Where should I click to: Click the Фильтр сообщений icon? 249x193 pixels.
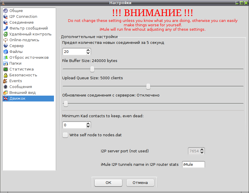(x=5, y=28)
